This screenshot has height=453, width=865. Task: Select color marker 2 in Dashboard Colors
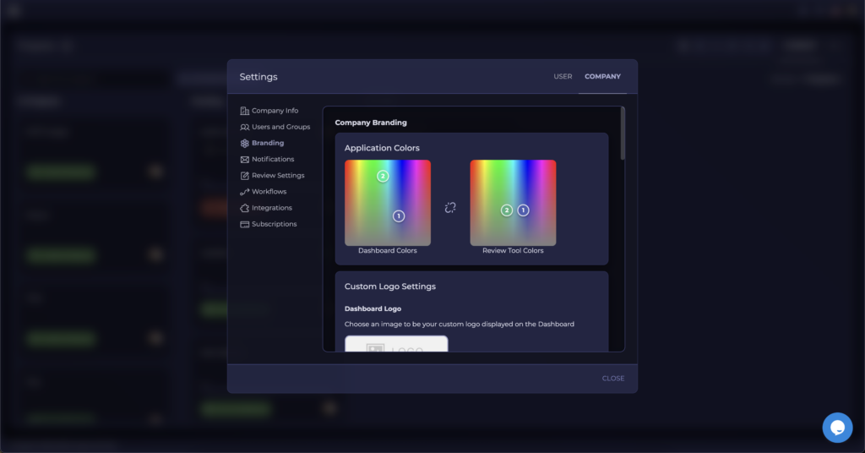coord(383,176)
